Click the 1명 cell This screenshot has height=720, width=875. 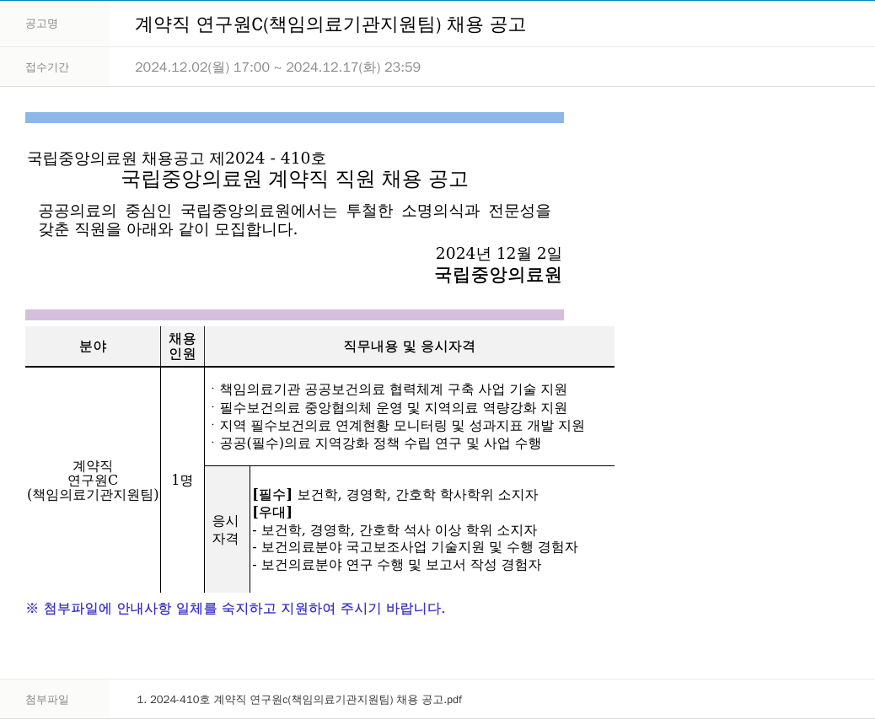[x=182, y=480]
